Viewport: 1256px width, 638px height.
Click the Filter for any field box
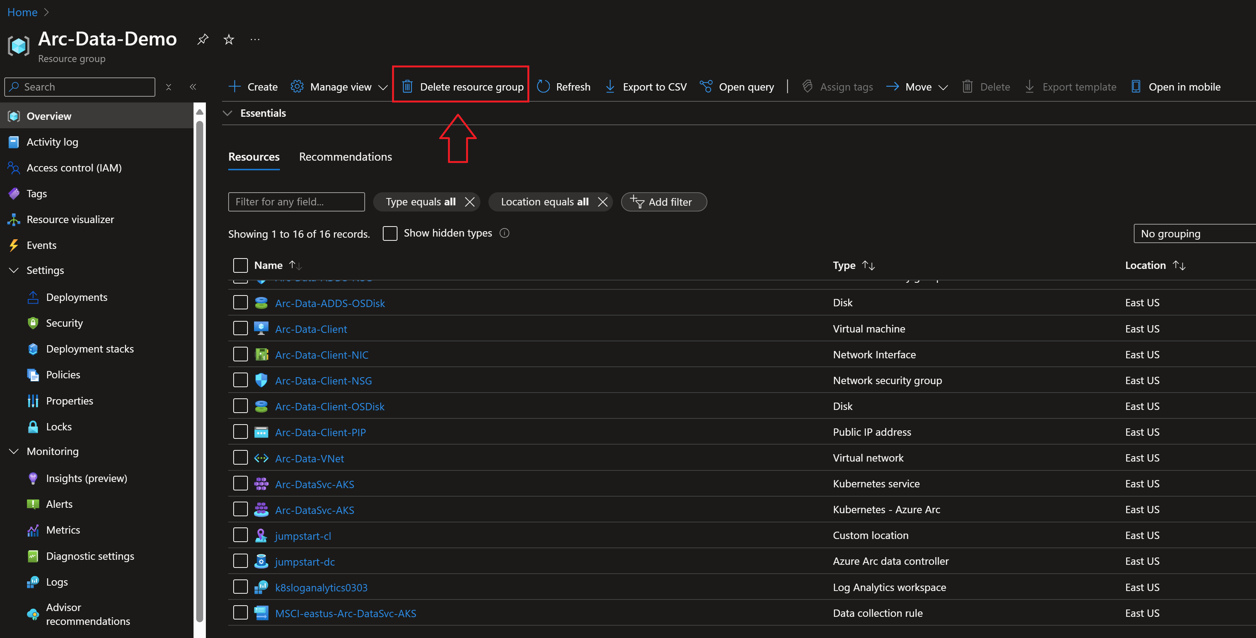point(296,202)
